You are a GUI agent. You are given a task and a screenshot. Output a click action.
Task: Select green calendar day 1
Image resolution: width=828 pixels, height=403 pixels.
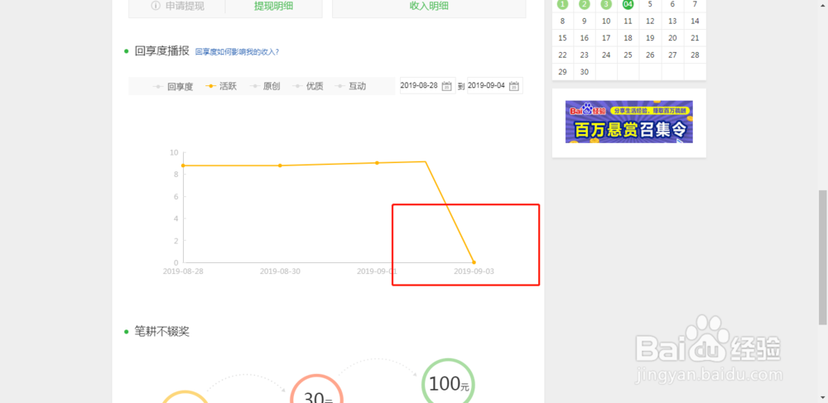[562, 4]
